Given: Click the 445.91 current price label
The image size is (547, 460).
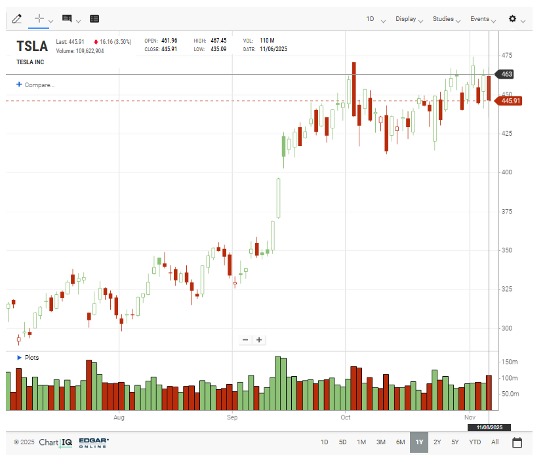Looking at the screenshot, I should pos(510,101).
